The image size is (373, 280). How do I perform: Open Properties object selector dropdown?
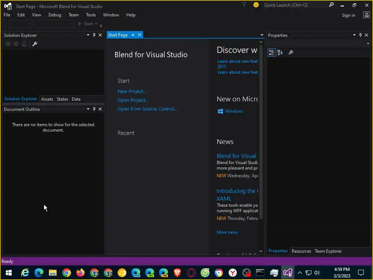(x=368, y=44)
